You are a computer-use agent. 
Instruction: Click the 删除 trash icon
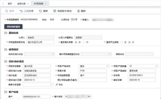click(x=78, y=11)
